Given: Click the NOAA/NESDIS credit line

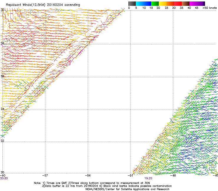Looking at the screenshot, I should [x=127, y=189].
